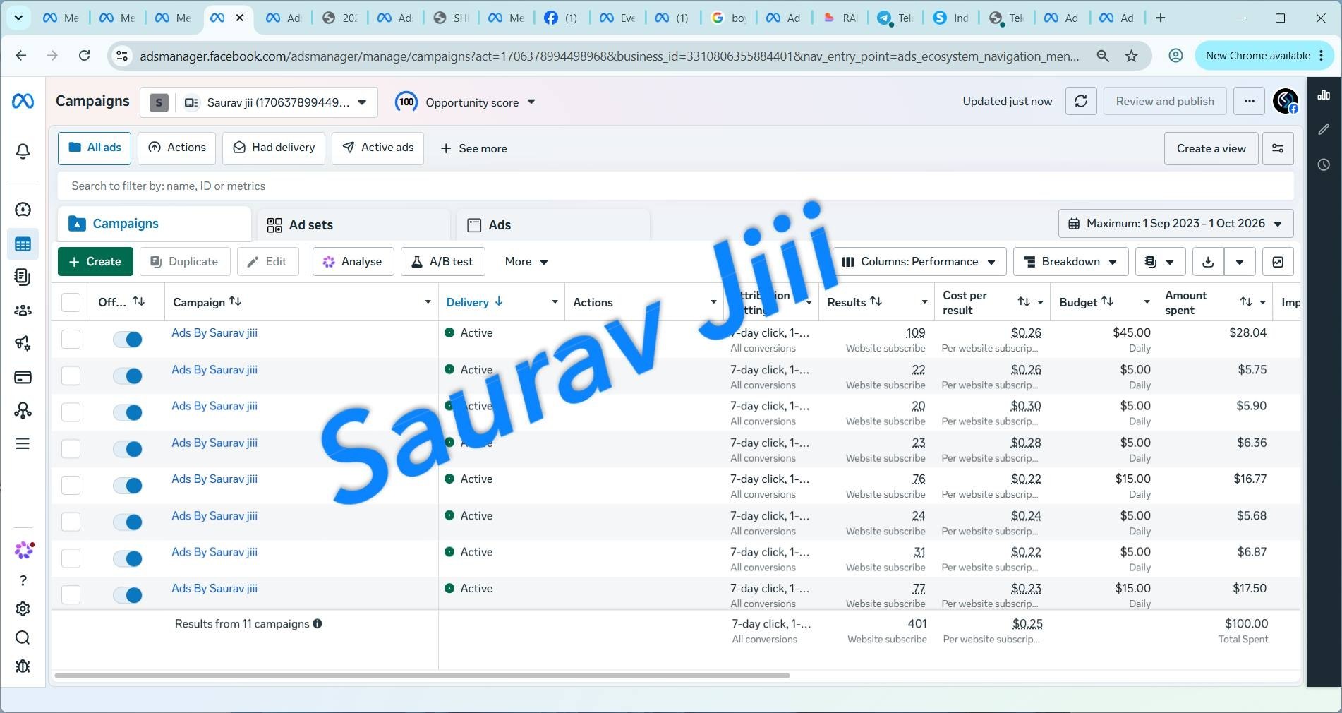1342x713 pixels.
Task: Click the horizontal table scrollbar
Action: click(422, 676)
